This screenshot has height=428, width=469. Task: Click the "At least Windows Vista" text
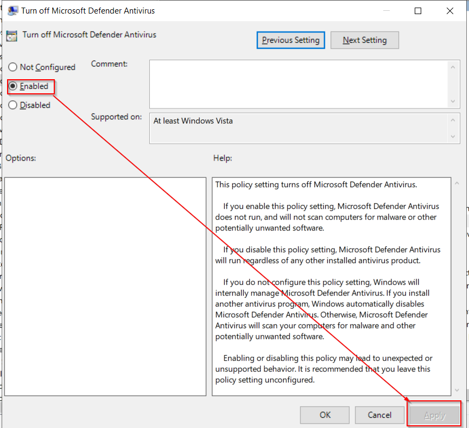click(x=193, y=121)
